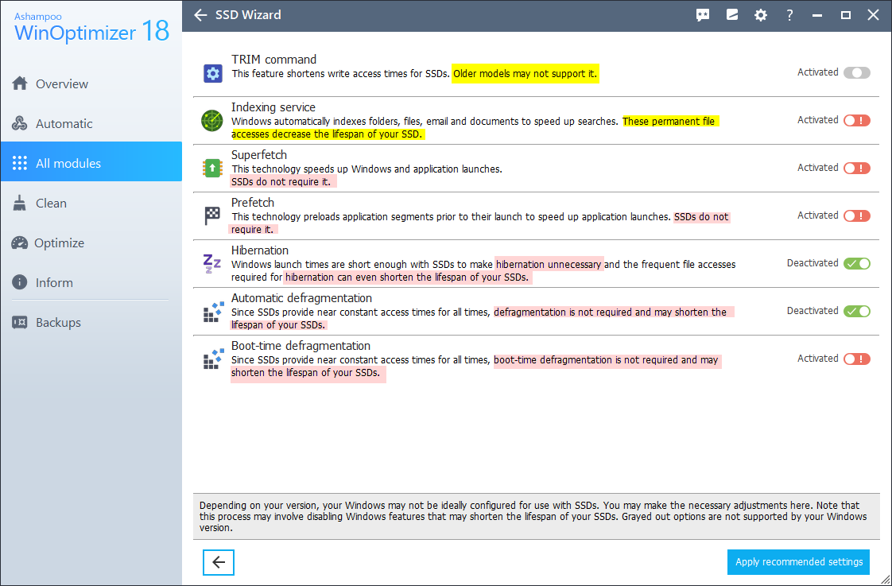This screenshot has height=586, width=892.
Task: Click the TRIM command heading
Action: 273,59
